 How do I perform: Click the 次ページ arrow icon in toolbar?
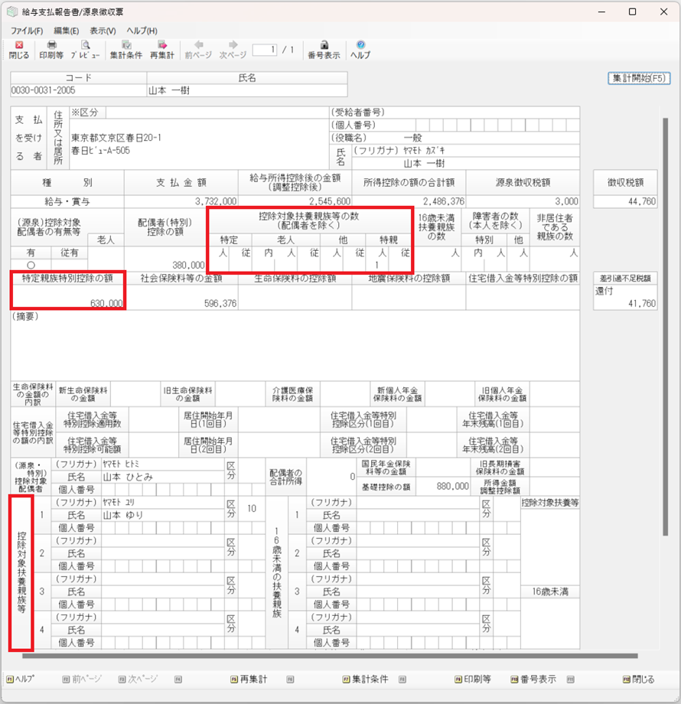click(233, 50)
